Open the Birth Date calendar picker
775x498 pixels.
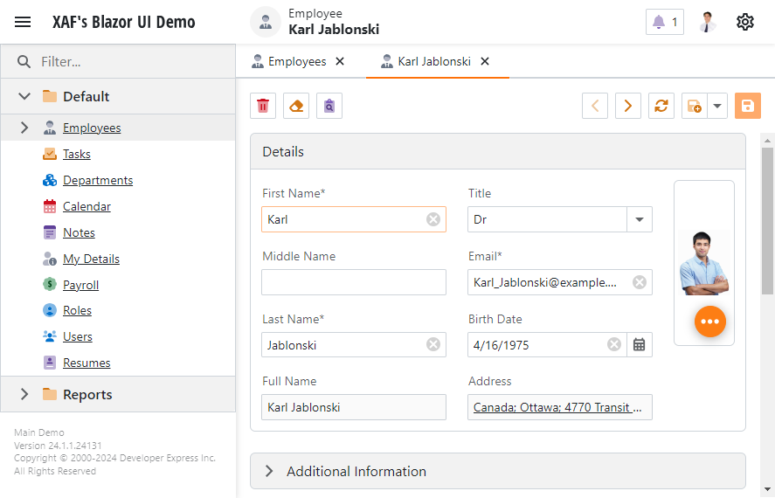639,344
